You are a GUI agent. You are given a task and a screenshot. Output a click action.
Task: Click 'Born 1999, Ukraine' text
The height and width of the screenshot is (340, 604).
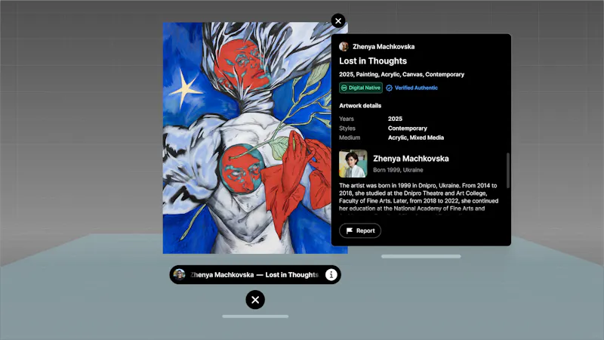pyautogui.click(x=398, y=170)
